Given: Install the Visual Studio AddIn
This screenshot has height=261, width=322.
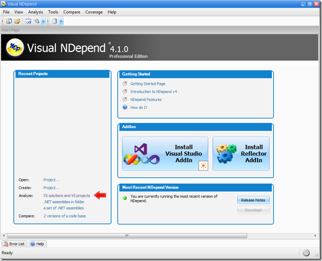Looking at the screenshot, I should coord(165,153).
